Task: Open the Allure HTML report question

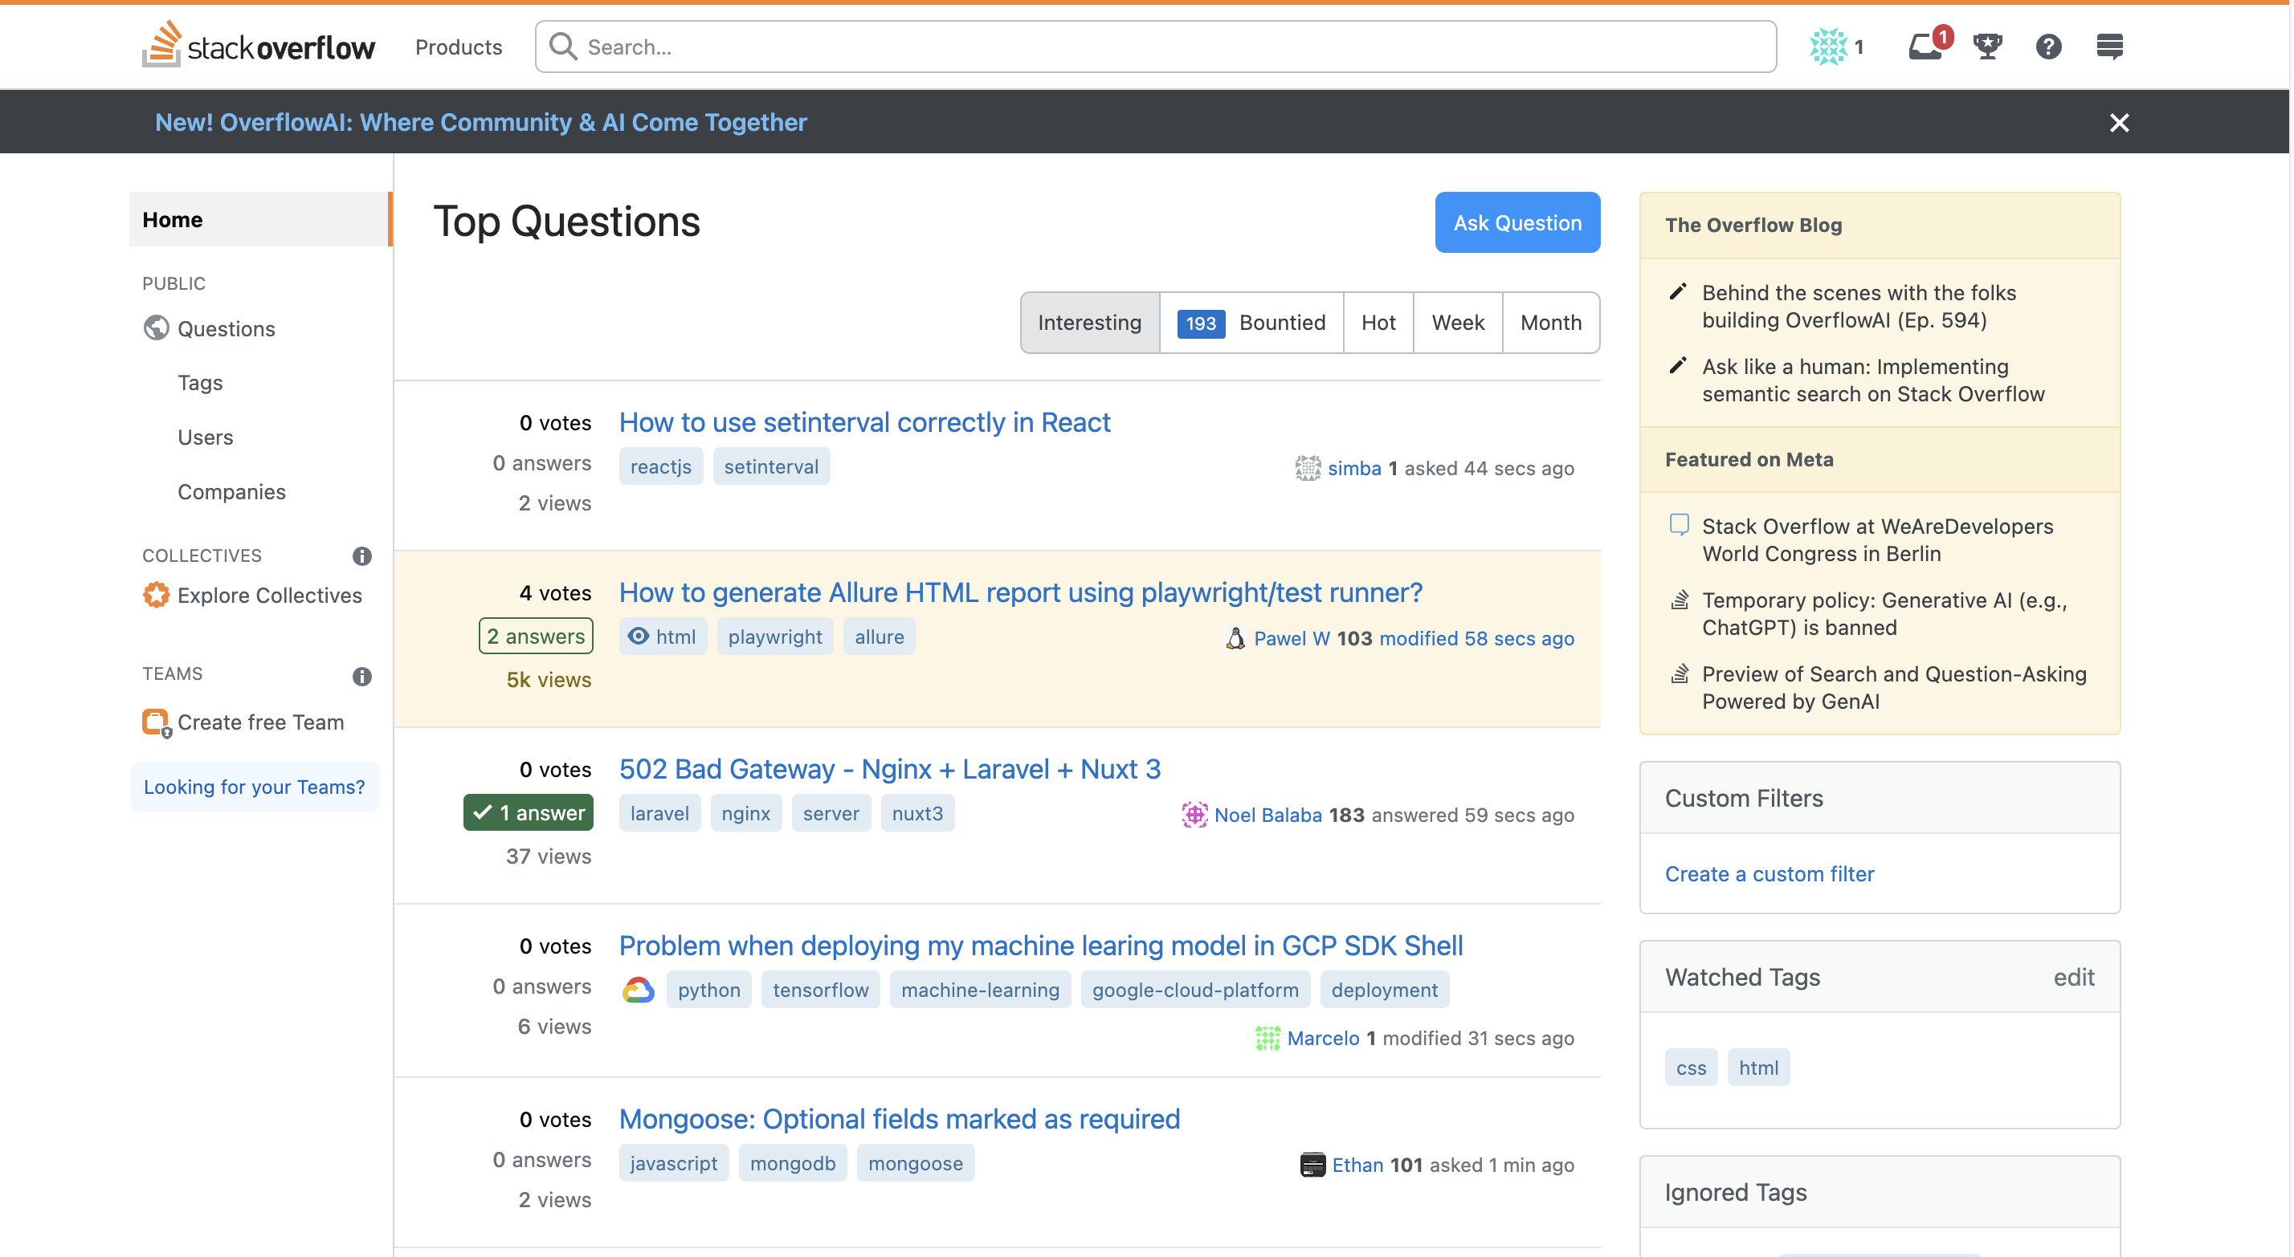Action: (x=1021, y=592)
